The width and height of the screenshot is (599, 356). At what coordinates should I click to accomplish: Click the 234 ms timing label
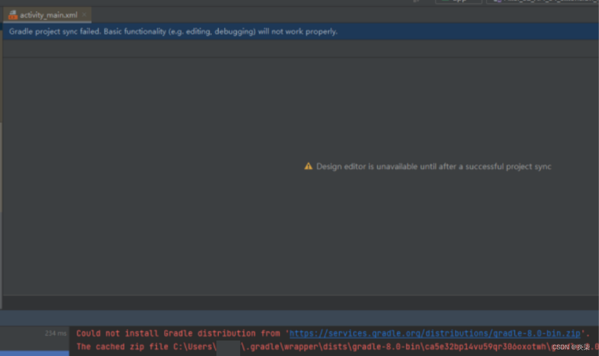(x=55, y=333)
